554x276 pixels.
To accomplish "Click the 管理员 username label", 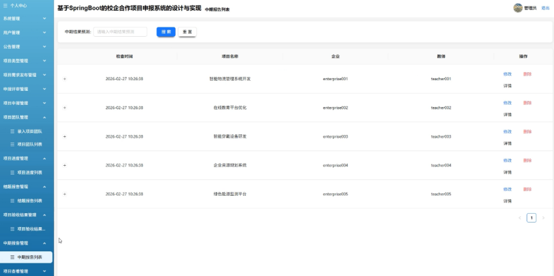I will (531, 8).
